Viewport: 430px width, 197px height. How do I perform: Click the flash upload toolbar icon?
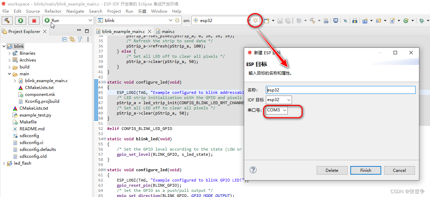355,21
